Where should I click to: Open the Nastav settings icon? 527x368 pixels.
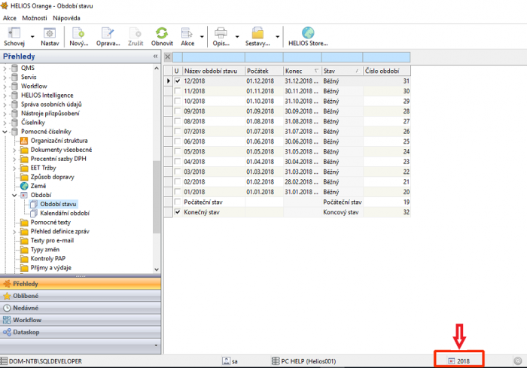[x=50, y=33]
